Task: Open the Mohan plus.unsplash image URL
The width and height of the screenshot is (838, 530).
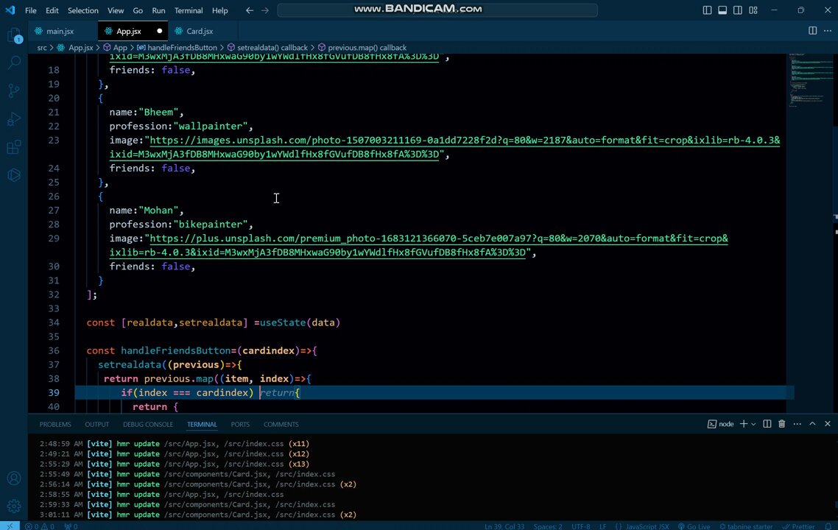Action: (418, 245)
